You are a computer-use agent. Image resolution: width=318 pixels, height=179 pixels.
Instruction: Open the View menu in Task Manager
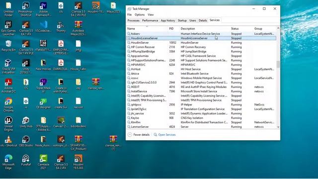[x=151, y=14]
